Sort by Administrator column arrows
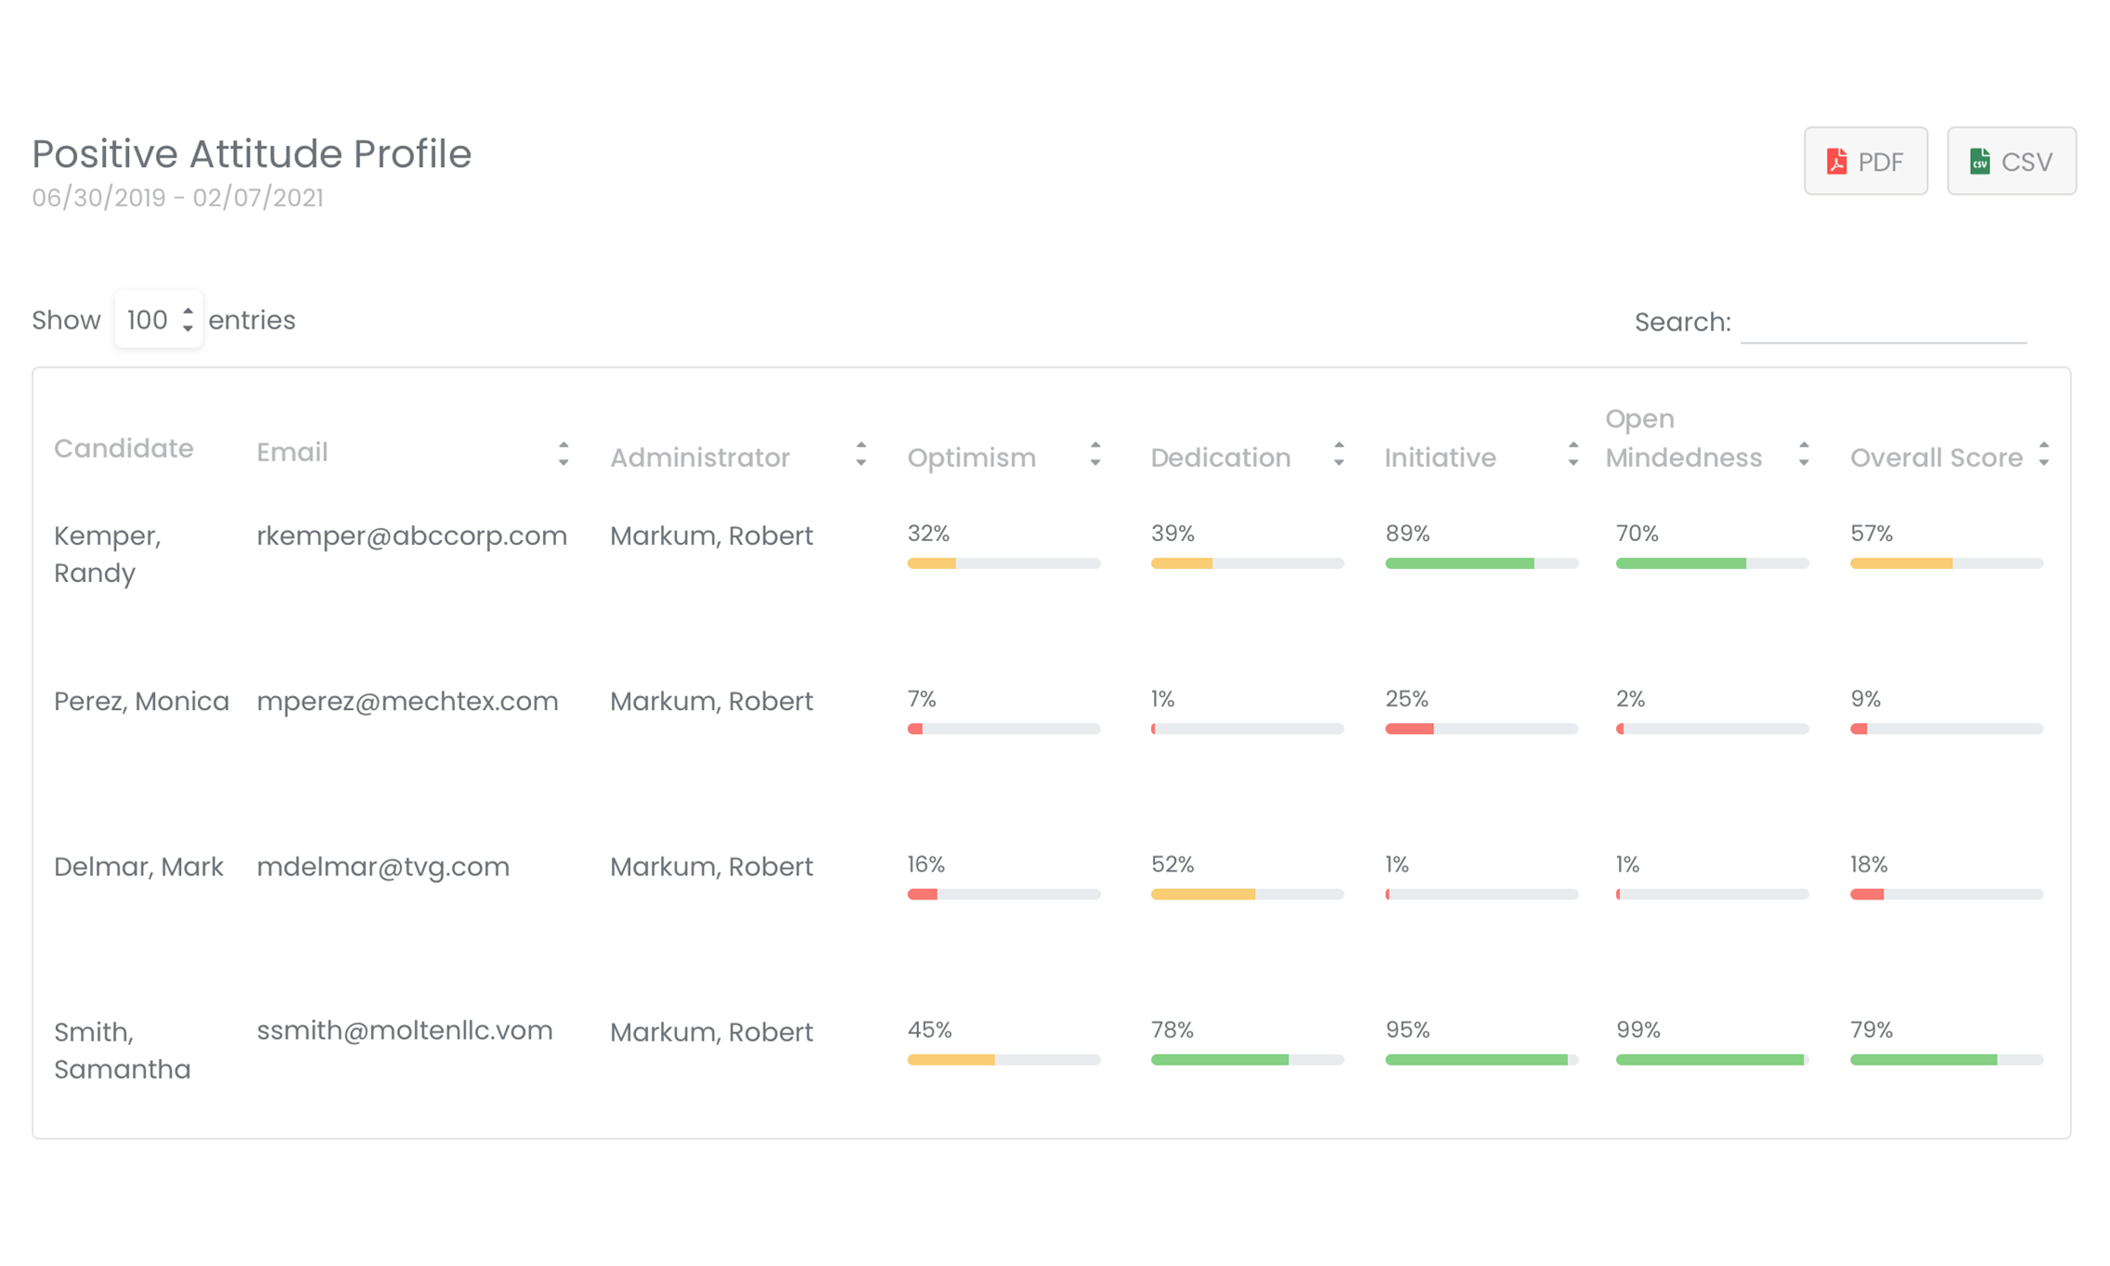 (861, 454)
